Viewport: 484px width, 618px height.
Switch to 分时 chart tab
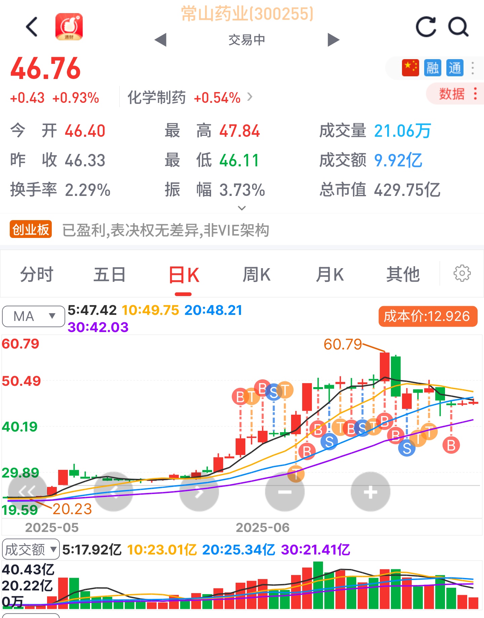coord(37,275)
